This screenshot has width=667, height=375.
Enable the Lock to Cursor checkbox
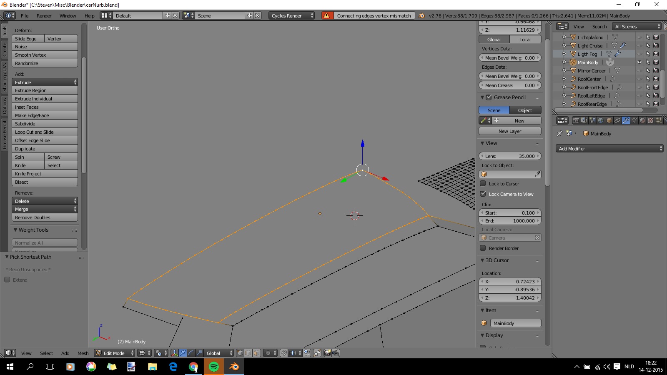(483, 183)
